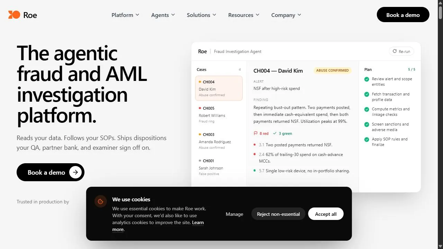Click the green checkmark beside 3 green
Viewport: 443px width, 249px height.
tap(275, 133)
